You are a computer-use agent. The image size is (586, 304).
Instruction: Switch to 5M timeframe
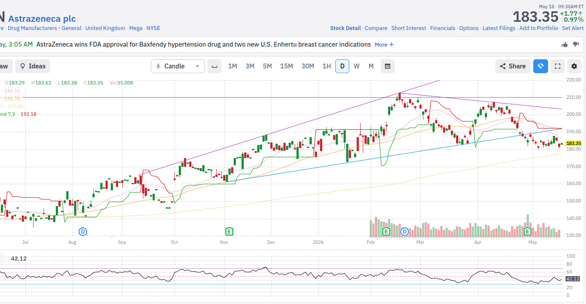tap(267, 66)
